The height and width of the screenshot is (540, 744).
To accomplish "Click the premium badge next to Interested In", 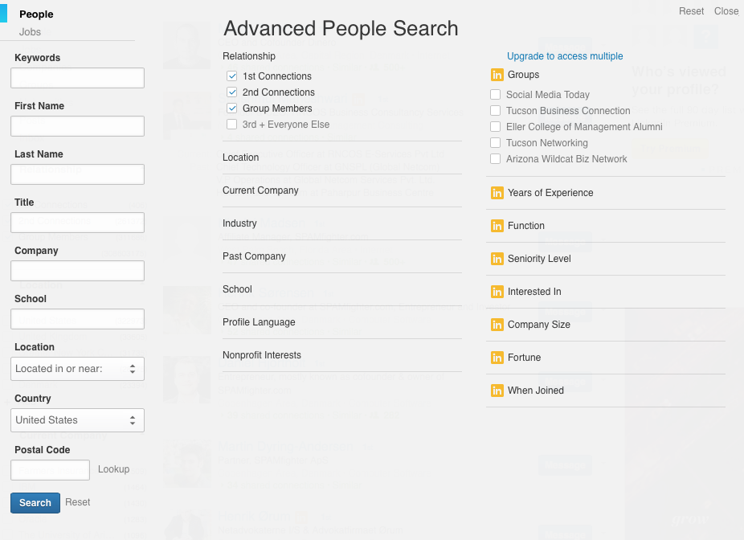I will pyautogui.click(x=497, y=292).
